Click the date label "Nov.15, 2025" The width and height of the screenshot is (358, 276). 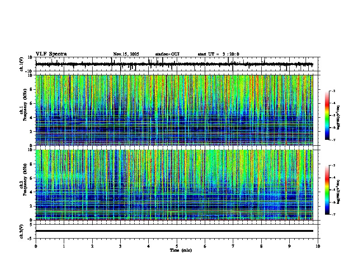126,54
